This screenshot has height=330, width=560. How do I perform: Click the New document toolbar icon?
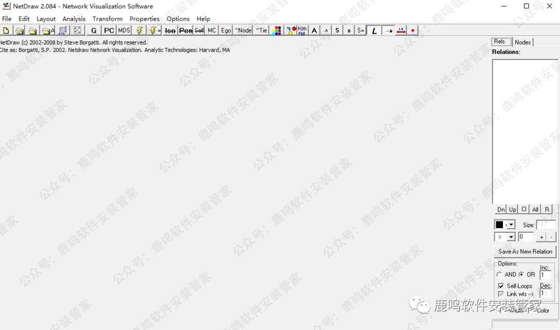pos(6,31)
